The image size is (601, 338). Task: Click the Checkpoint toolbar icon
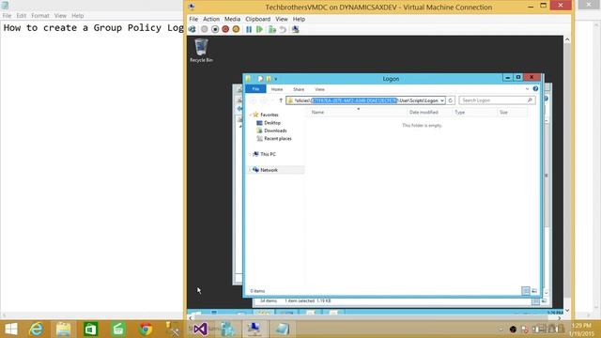click(x=272, y=29)
